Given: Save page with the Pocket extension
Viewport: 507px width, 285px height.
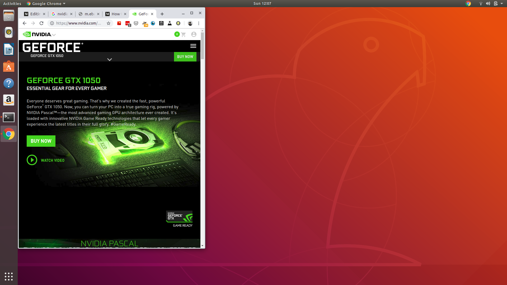Looking at the screenshot, I should (136, 23).
